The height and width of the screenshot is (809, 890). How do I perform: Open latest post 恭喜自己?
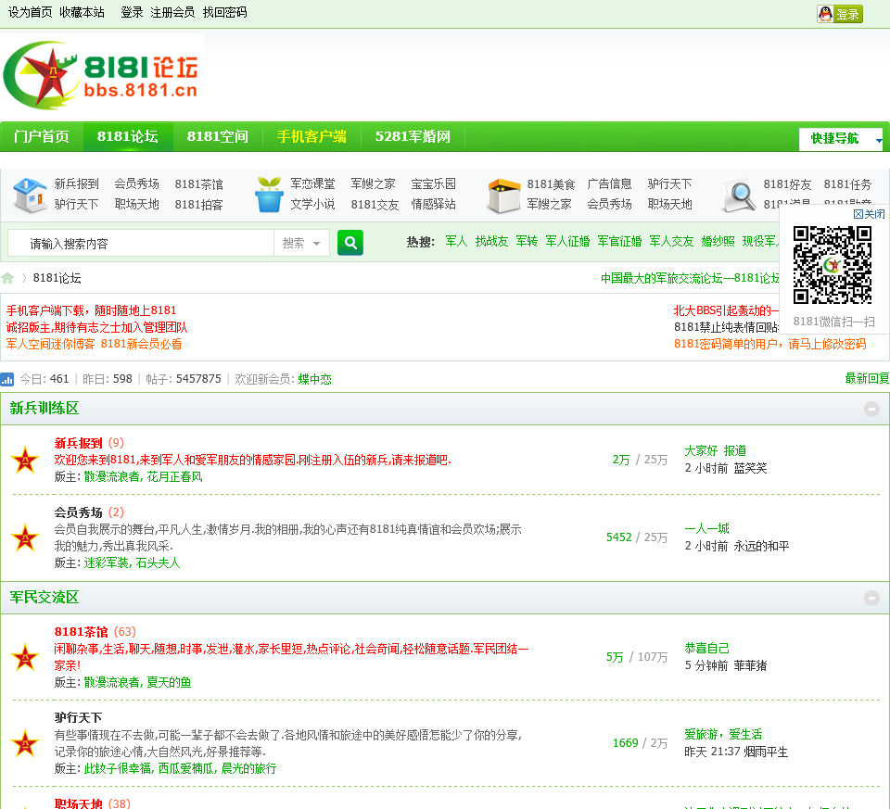[706, 649]
